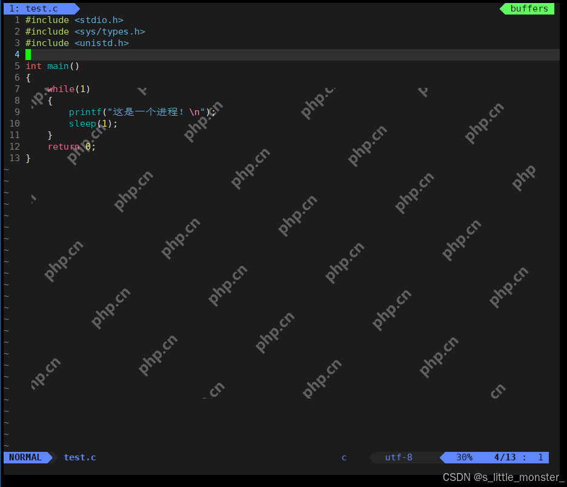Click the return keyword
This screenshot has width=567, height=487.
(64, 147)
